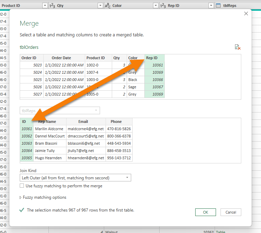
Task: Select the Rep ID column in tblOrders
Action: coord(154,58)
